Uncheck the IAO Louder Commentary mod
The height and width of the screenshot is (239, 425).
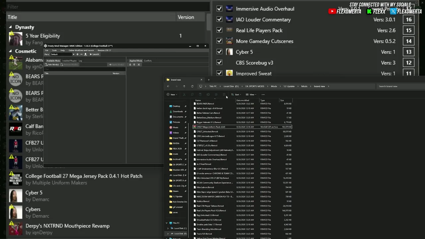coord(219,19)
